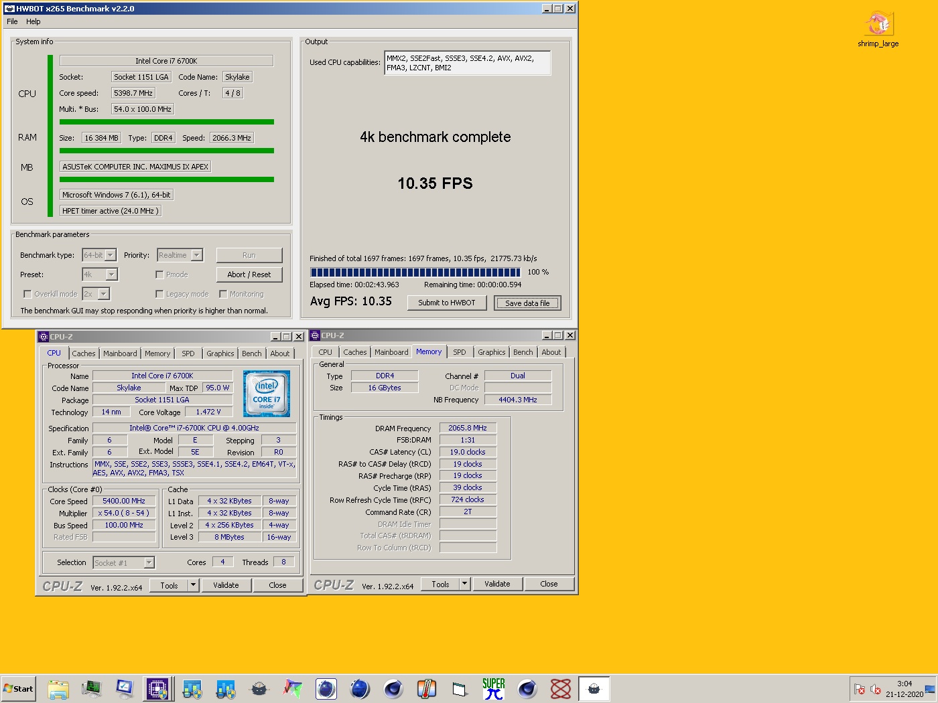Screen dimensions: 938x703
Task: Click Windows Start button
Action: point(19,688)
